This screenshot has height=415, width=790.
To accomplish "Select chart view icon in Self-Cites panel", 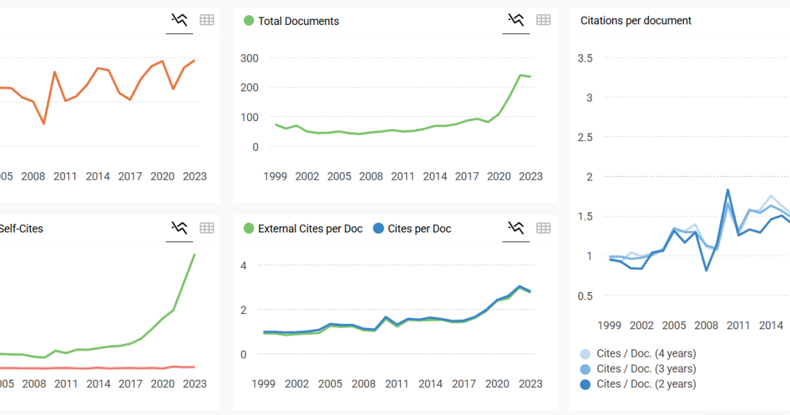I will [179, 228].
